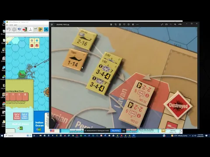
Task: Click the weather widget in taskbar
Action: (x=179, y=136)
